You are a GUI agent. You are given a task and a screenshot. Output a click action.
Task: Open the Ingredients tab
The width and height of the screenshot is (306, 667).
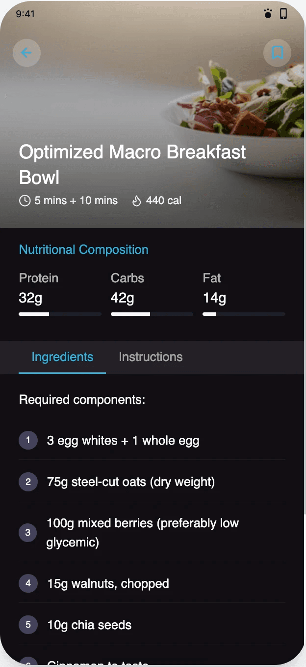coord(62,357)
